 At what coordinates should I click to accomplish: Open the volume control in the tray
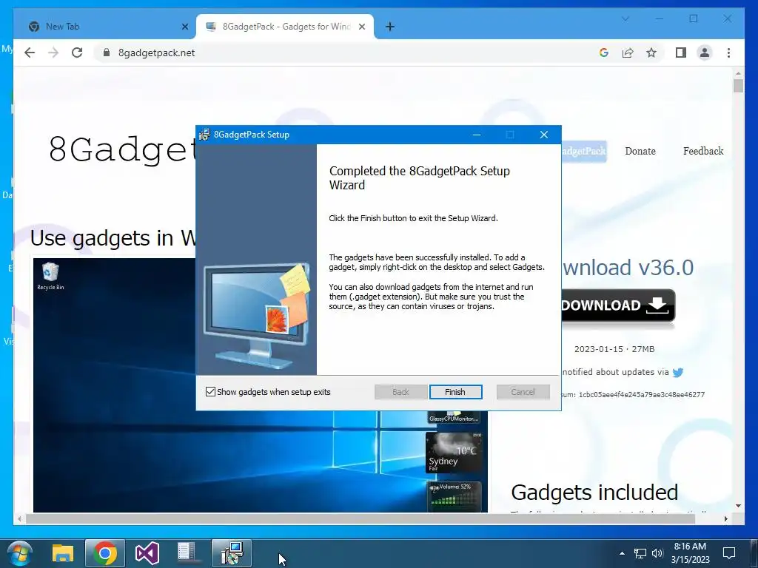pos(657,553)
